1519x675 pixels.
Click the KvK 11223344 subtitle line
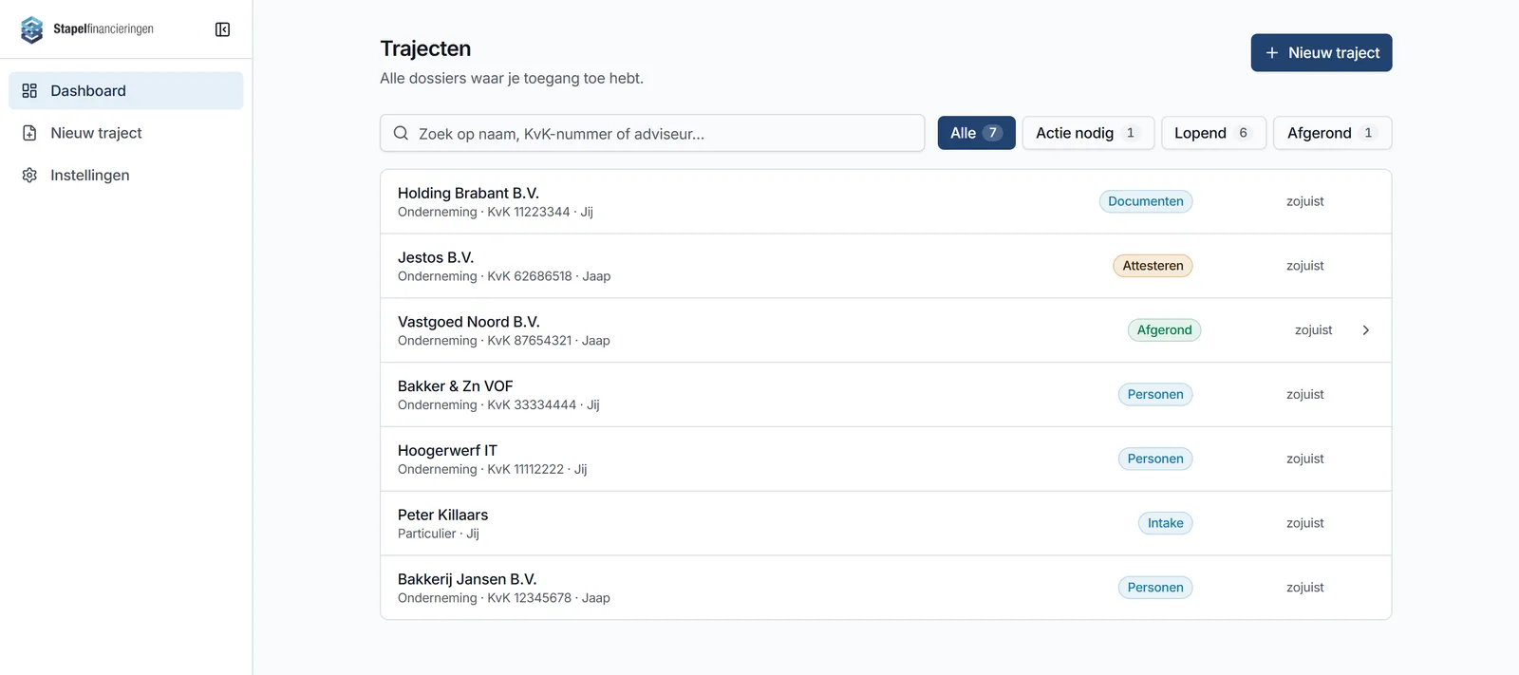click(x=496, y=212)
